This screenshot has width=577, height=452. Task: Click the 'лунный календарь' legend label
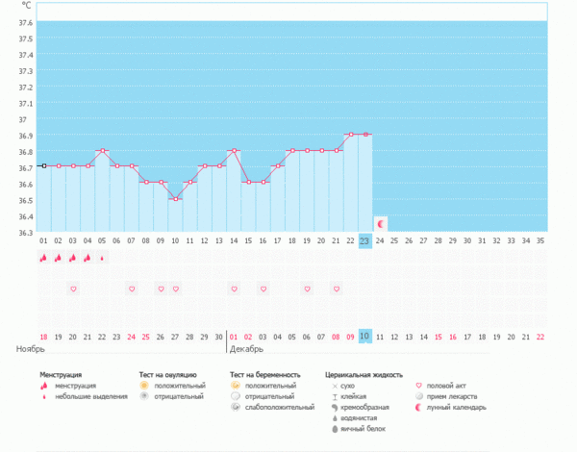point(457,407)
